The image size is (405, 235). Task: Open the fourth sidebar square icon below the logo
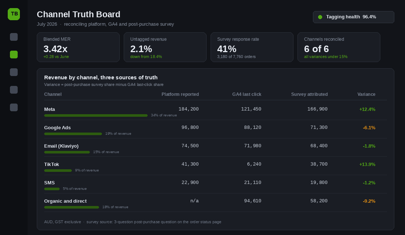[x=14, y=90]
